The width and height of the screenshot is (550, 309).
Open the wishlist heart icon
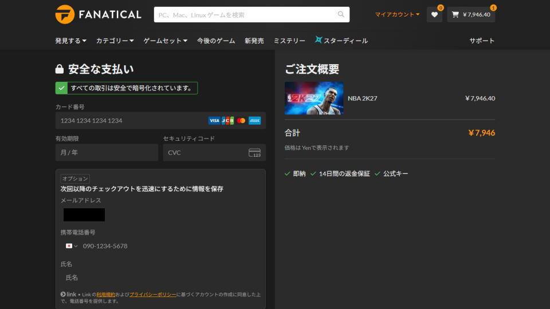435,14
